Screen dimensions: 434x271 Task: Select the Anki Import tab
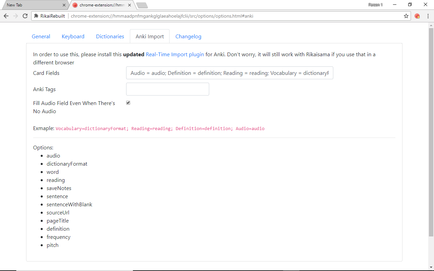150,37
